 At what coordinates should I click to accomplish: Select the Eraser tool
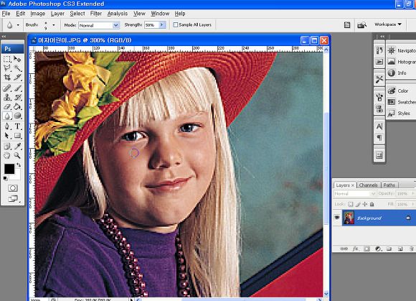click(7, 106)
